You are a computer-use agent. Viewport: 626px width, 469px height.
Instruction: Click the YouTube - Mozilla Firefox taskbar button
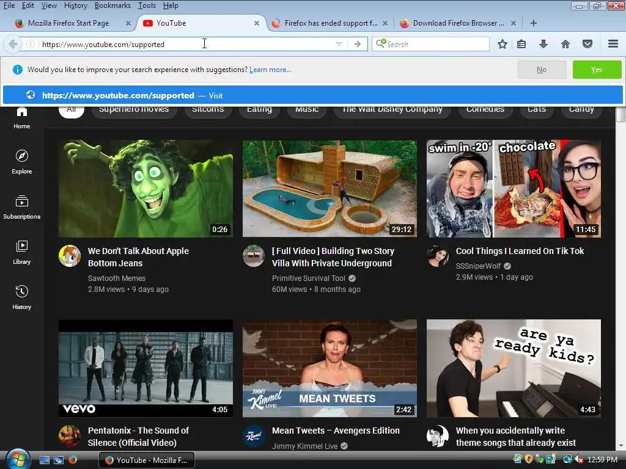point(147,460)
